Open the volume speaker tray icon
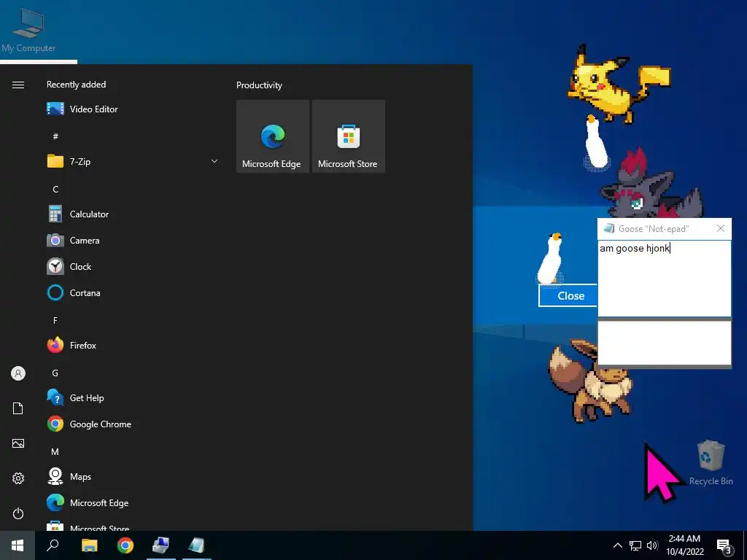 pyautogui.click(x=652, y=545)
